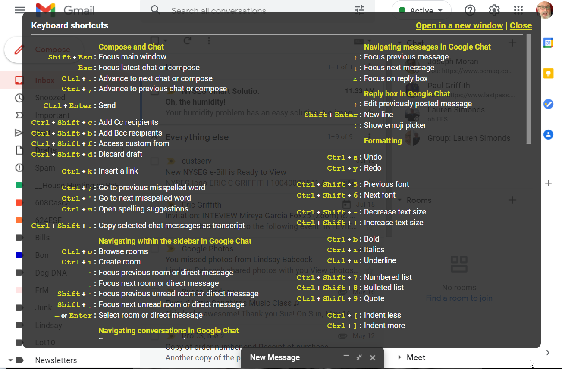Open the Bon label
The height and width of the screenshot is (369, 562).
[42, 255]
